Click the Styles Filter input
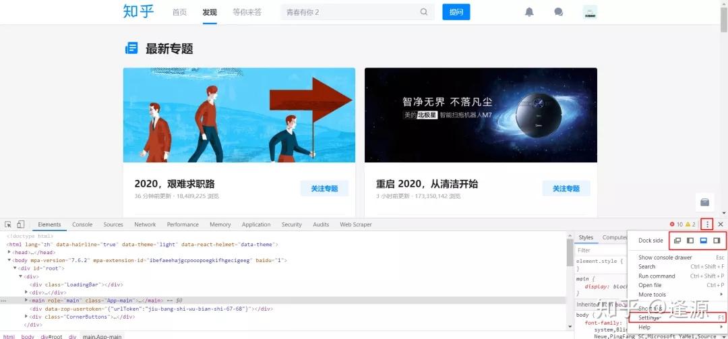This screenshot has height=339, width=728. point(601,250)
